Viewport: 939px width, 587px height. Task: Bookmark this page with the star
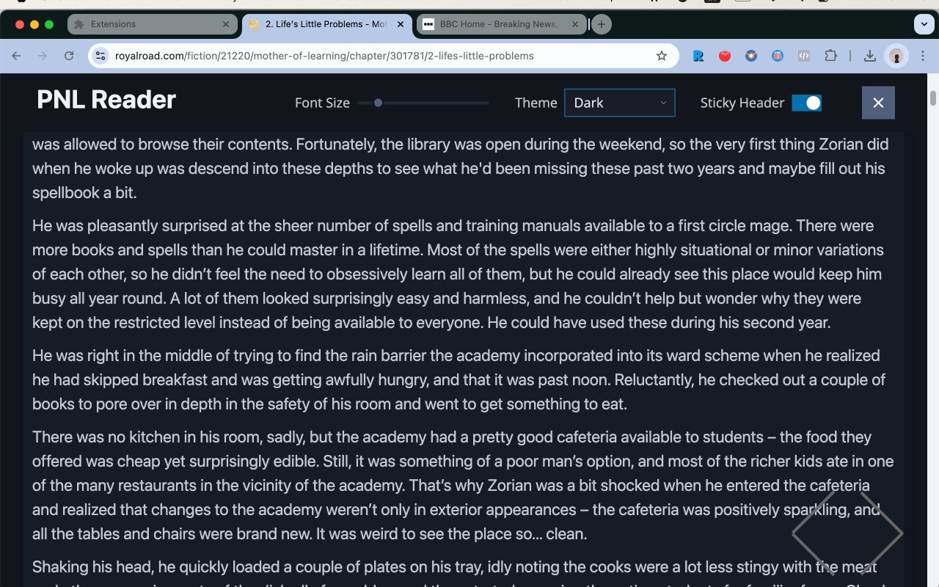(x=662, y=56)
